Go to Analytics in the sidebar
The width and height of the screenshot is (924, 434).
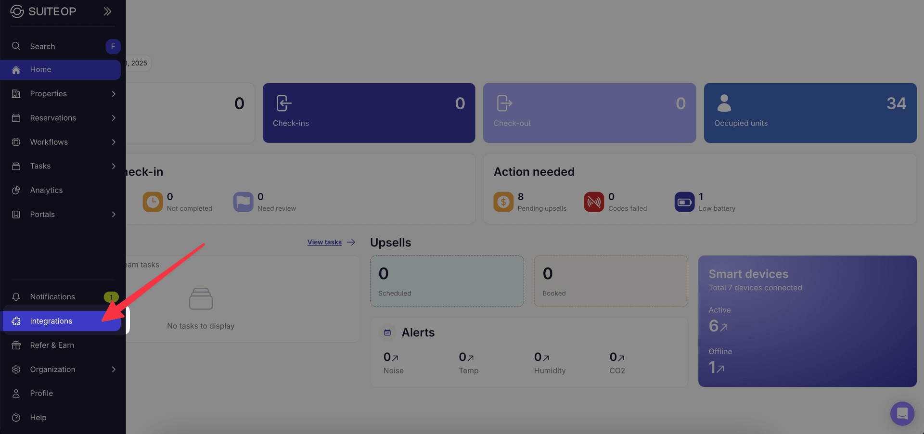(x=46, y=190)
